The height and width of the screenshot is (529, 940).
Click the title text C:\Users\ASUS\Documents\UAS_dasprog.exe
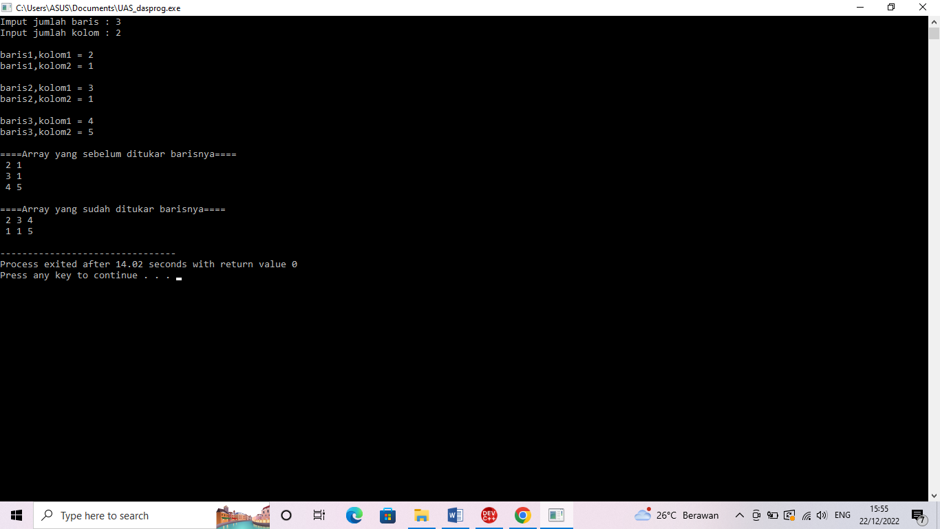(x=98, y=8)
